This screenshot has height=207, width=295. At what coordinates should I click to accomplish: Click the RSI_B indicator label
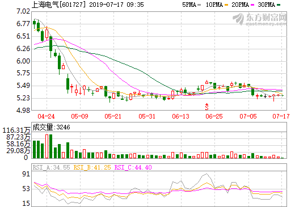92,167
